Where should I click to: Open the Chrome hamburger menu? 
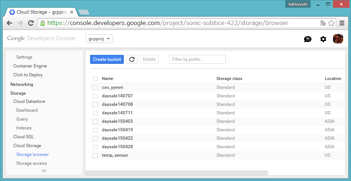click(x=342, y=23)
